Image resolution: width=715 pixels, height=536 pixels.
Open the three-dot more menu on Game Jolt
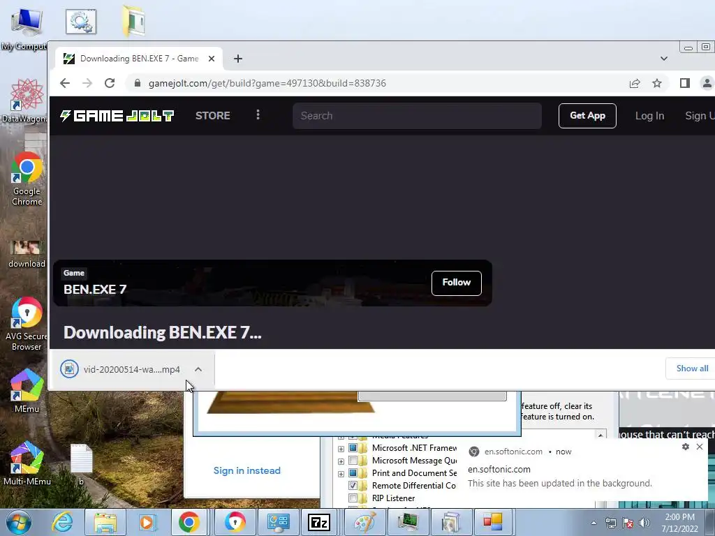pos(258,115)
